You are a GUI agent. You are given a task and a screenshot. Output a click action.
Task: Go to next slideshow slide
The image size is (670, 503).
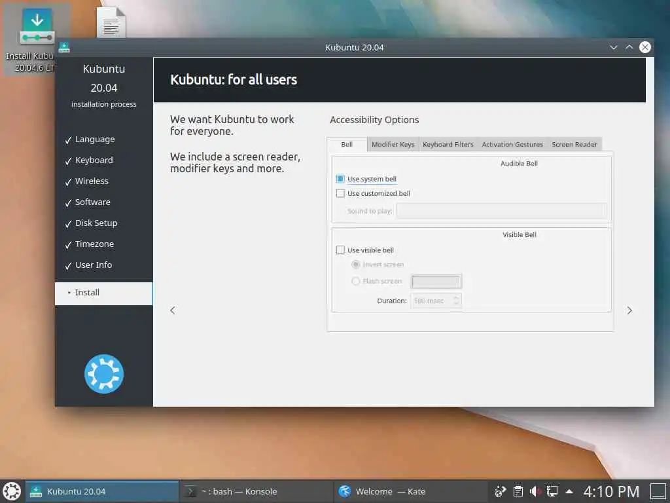tap(629, 310)
